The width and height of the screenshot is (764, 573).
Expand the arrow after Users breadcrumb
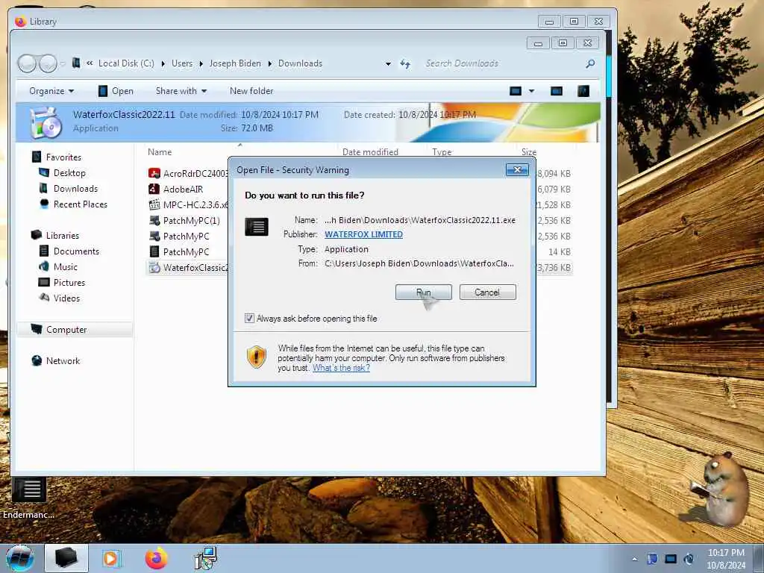201,64
